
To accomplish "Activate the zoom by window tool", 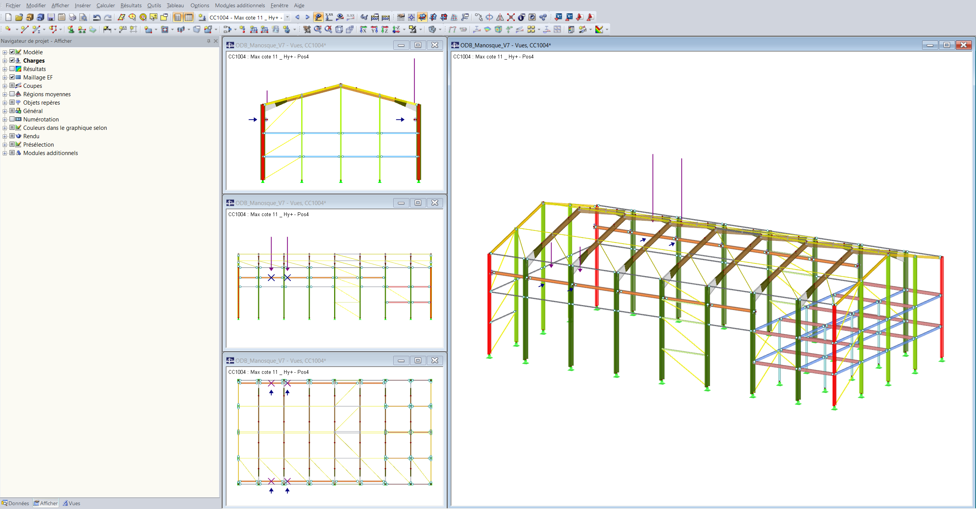I will (x=318, y=29).
